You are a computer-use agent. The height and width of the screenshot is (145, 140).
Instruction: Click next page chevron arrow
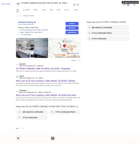tap(23, 128)
